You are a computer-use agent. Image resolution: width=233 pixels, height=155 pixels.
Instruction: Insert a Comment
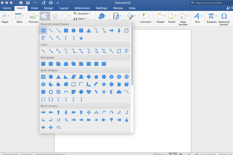[146, 18]
